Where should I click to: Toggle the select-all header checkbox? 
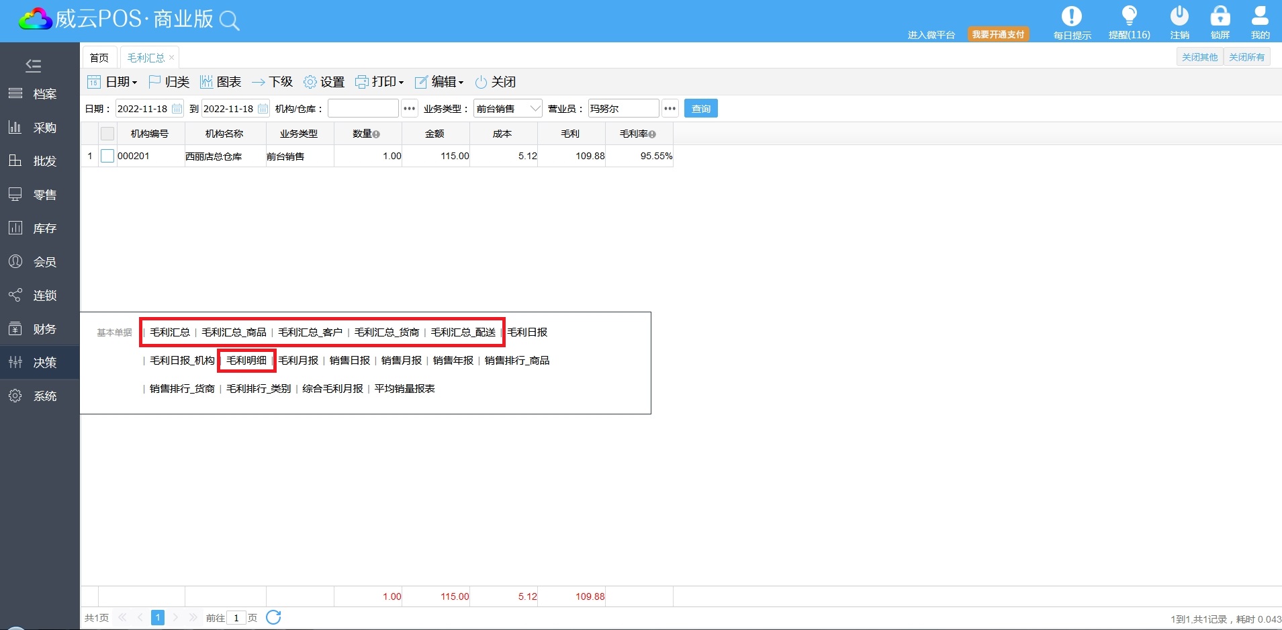[107, 134]
